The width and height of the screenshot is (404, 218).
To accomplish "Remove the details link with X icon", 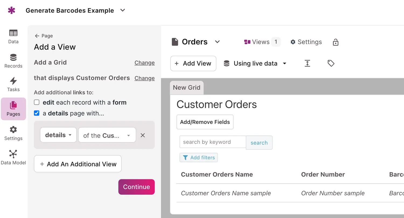I will [x=143, y=135].
